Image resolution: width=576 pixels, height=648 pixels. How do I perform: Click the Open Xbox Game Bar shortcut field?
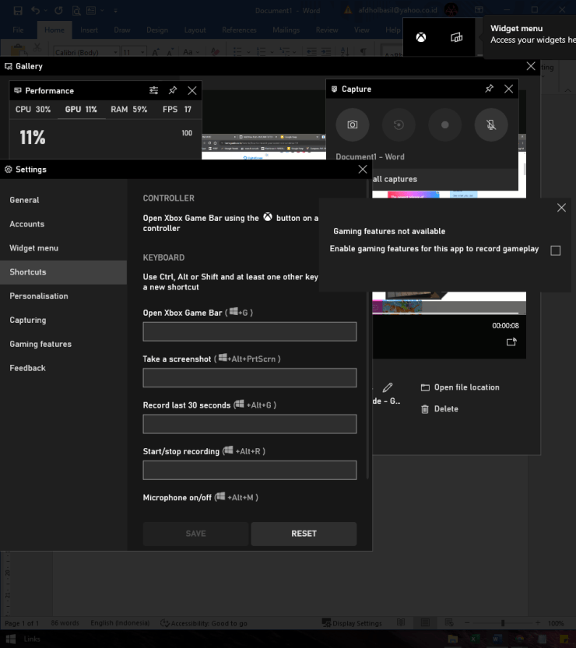pos(250,331)
